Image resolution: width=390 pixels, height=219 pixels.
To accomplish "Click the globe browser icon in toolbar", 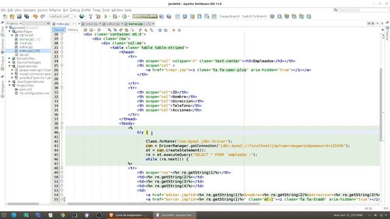I will coord(81,16).
